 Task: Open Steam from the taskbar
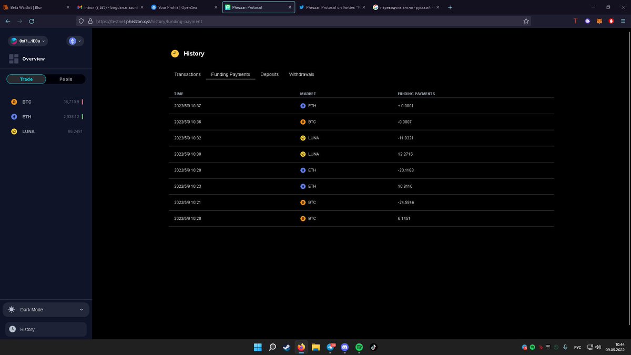tap(287, 347)
